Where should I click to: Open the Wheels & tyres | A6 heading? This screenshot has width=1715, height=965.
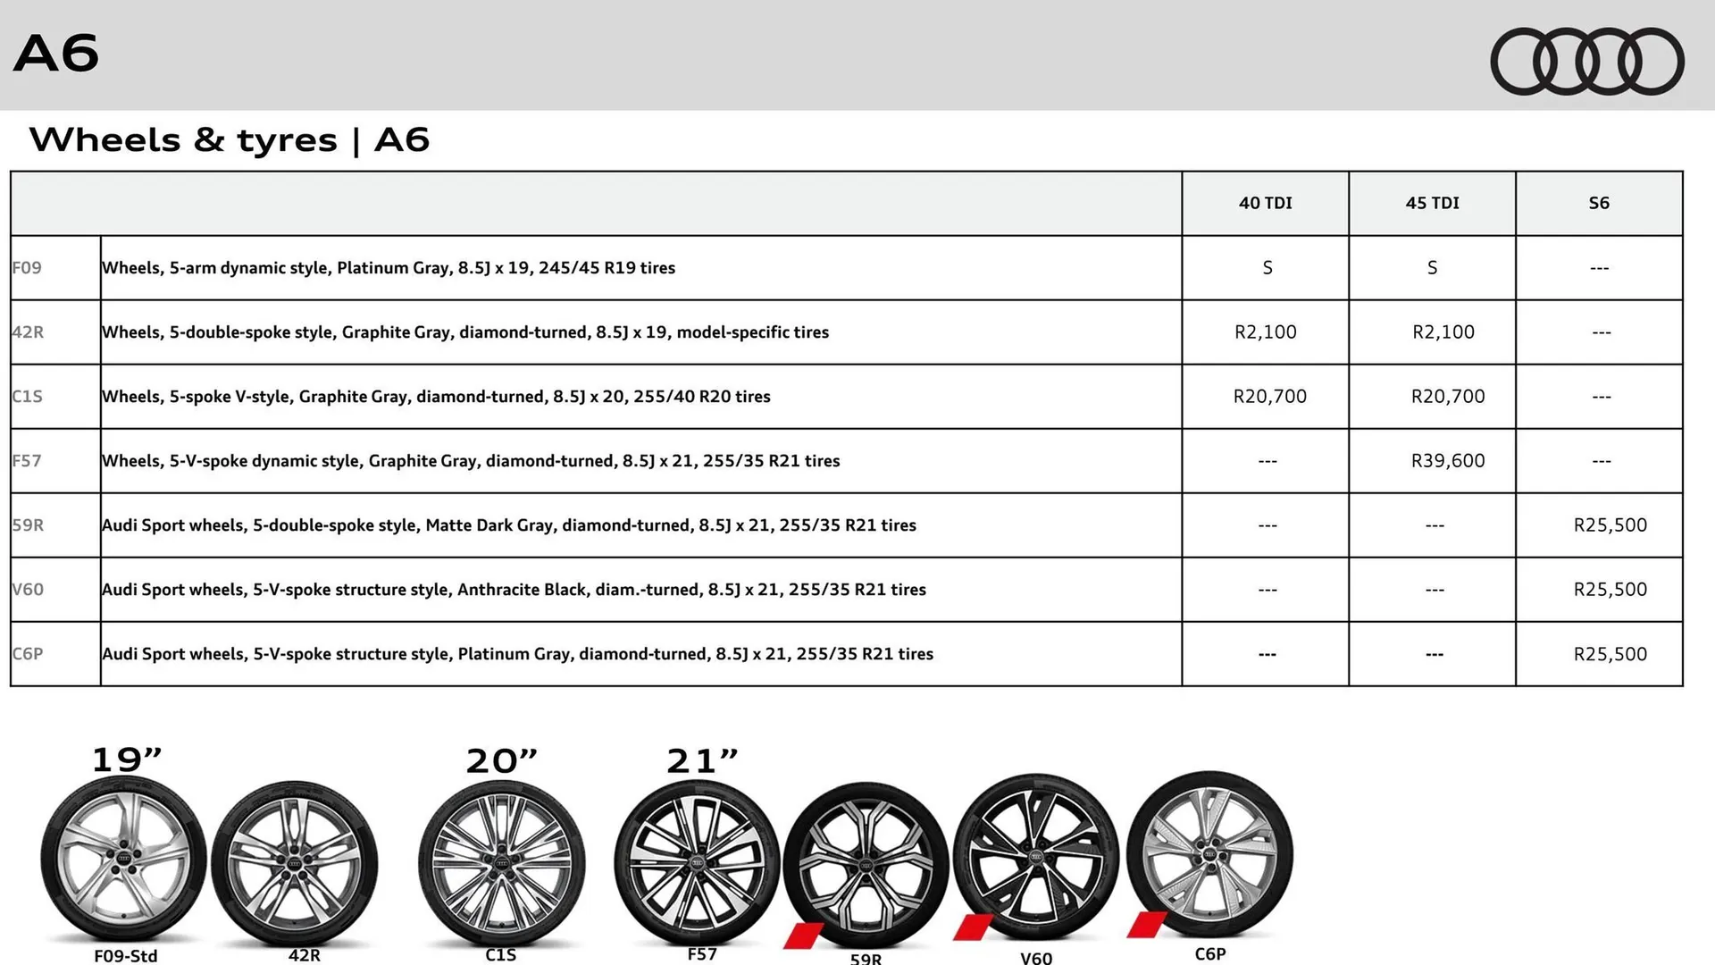[230, 139]
